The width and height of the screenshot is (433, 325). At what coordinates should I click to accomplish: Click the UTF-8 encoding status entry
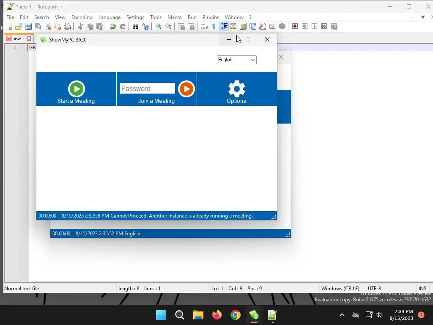click(x=374, y=288)
